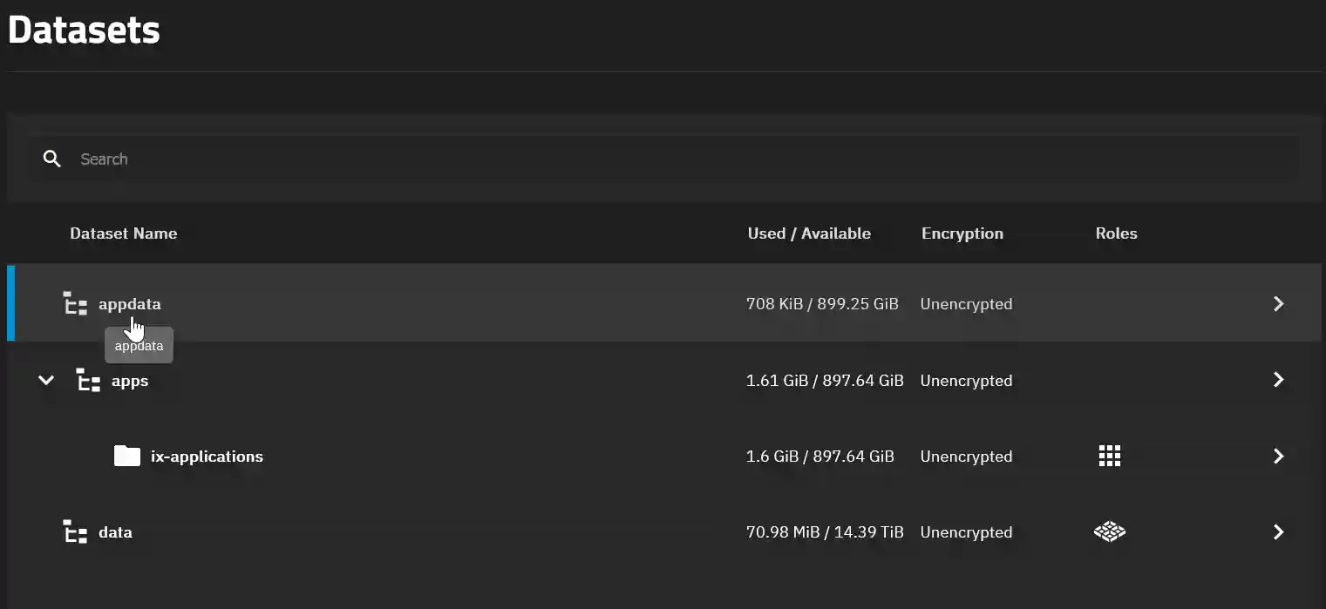1326x609 pixels.
Task: Open details for the appdata dataset row
Action: (x=1278, y=303)
